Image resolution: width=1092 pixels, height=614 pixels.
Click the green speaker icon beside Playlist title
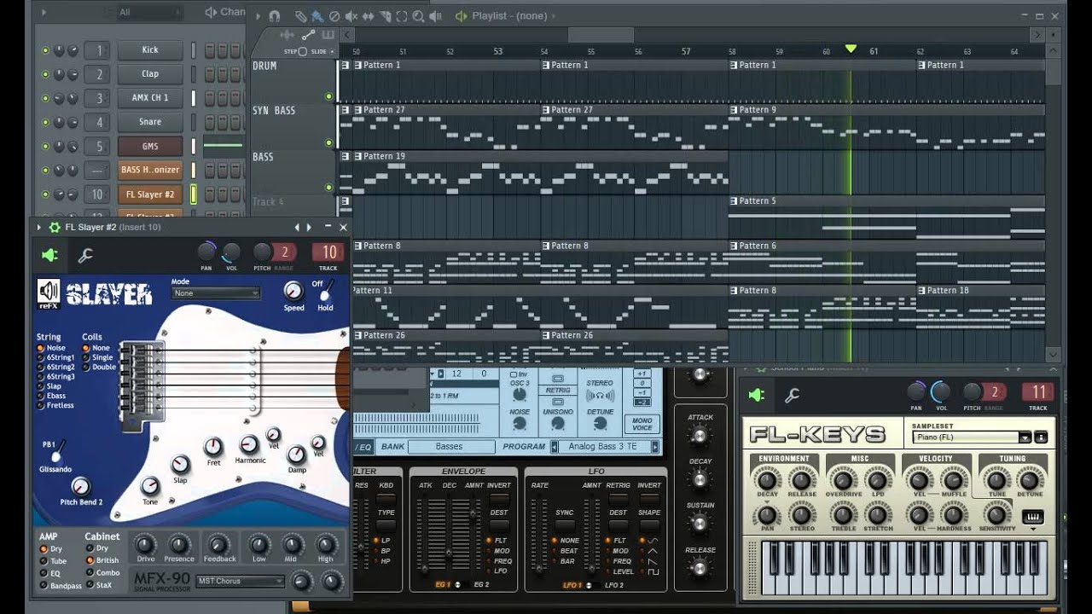pos(461,16)
